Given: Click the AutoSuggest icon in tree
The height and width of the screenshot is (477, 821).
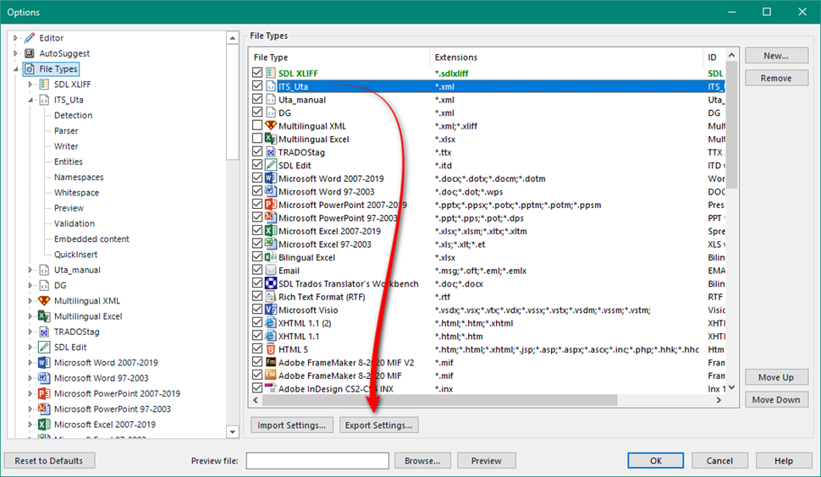Looking at the screenshot, I should click(30, 53).
